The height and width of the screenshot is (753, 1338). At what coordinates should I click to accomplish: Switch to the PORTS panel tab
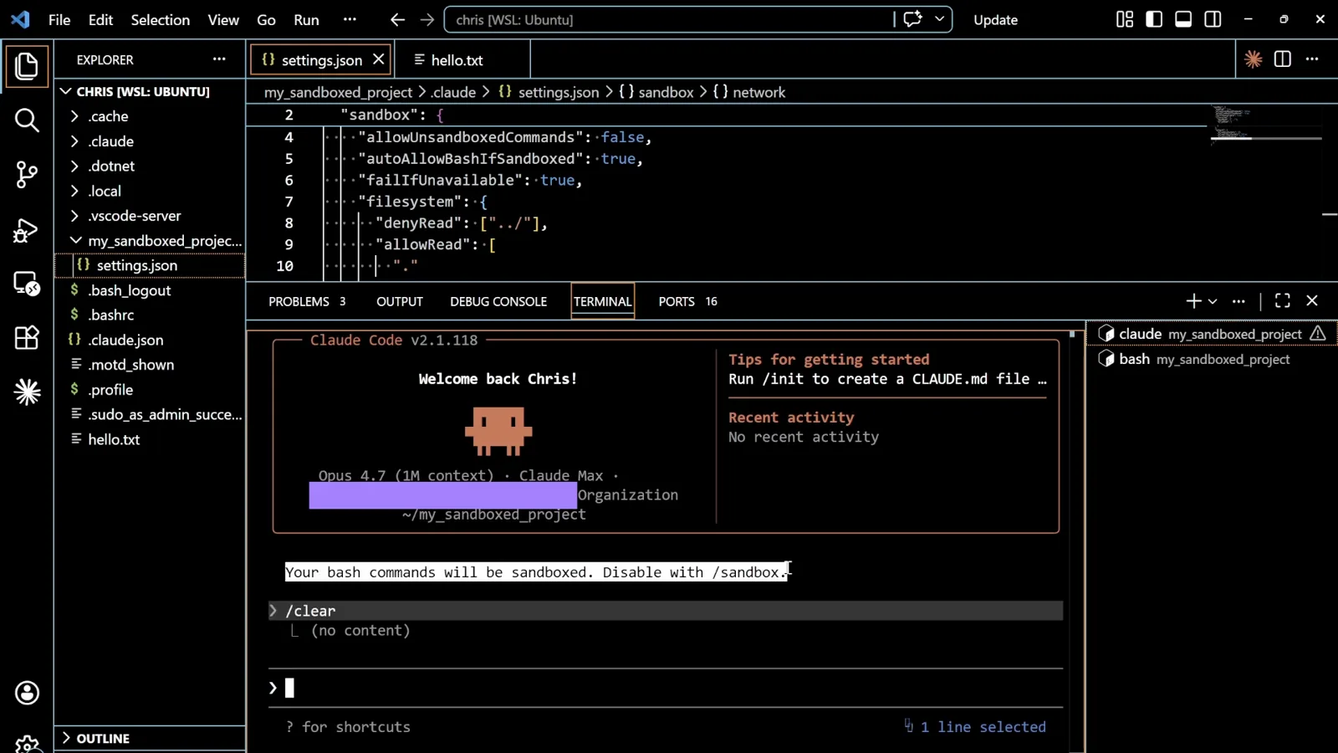pos(688,301)
